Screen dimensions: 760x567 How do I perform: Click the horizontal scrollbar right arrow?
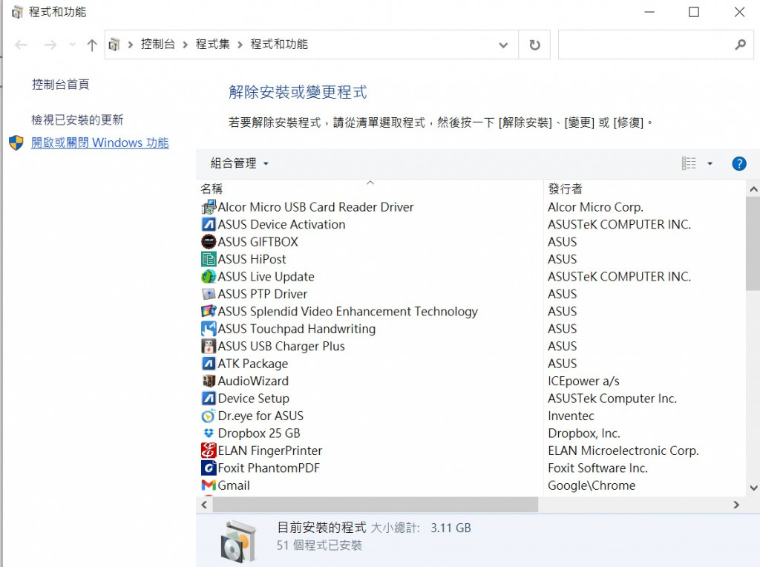736,505
